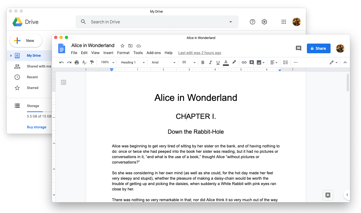Open the Insert menu

click(108, 53)
